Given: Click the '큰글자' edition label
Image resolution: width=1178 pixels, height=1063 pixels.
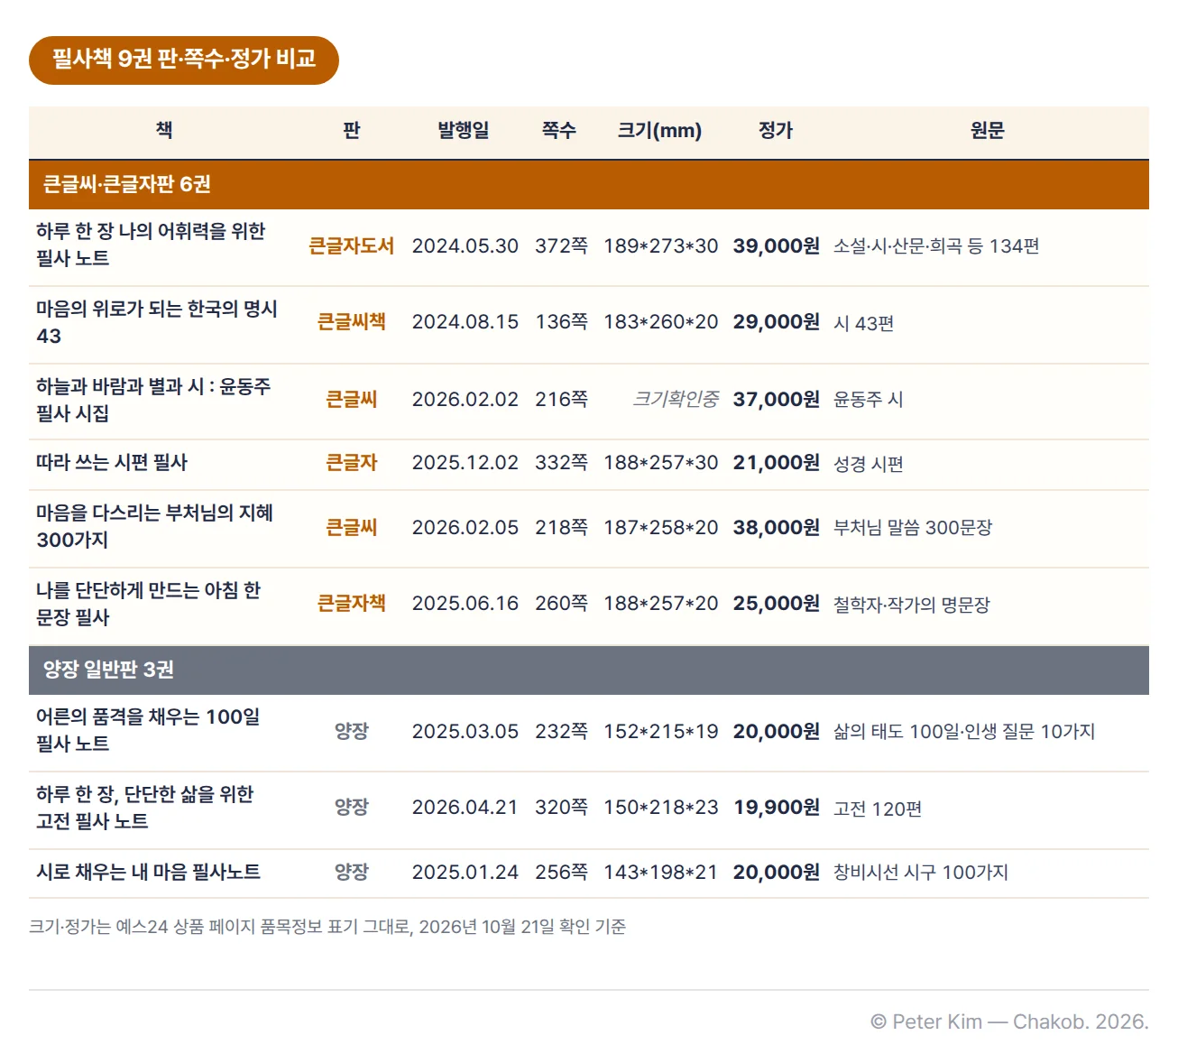Looking at the screenshot, I should click(352, 462).
